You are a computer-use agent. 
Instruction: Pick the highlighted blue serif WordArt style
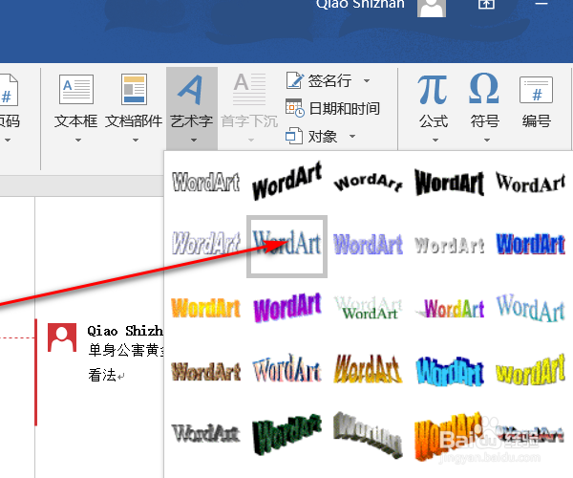(286, 247)
